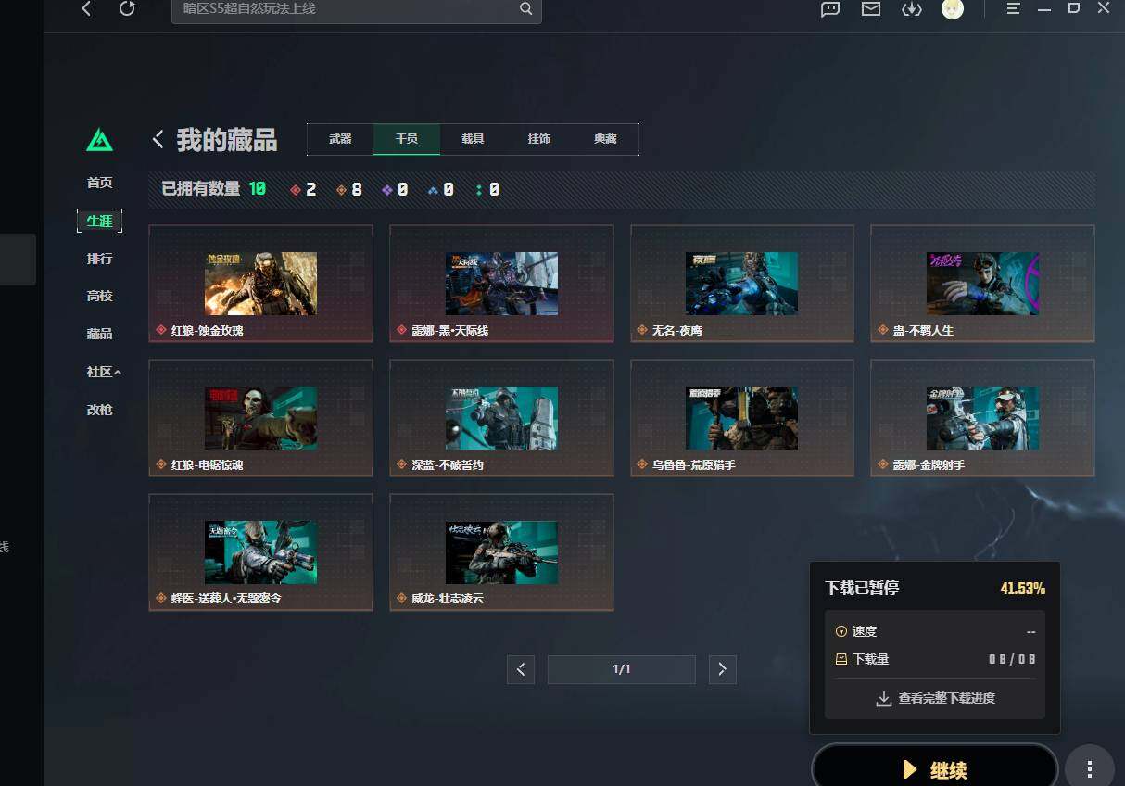Screen dimensions: 1125x786
Task: Click the search magnifier icon
Action: [x=525, y=9]
